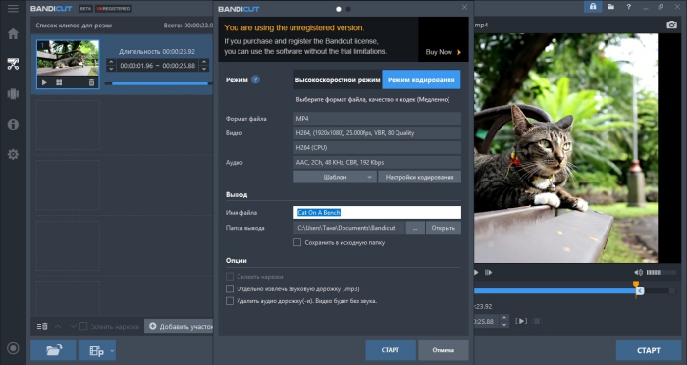Screen dimensions: 687x365
Task: Click the MP4 file format field
Action: click(x=377, y=119)
